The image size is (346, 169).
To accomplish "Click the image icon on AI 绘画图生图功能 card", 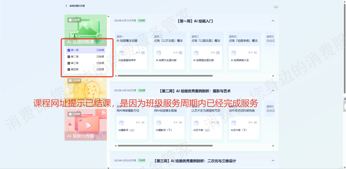I will tap(196, 53).
